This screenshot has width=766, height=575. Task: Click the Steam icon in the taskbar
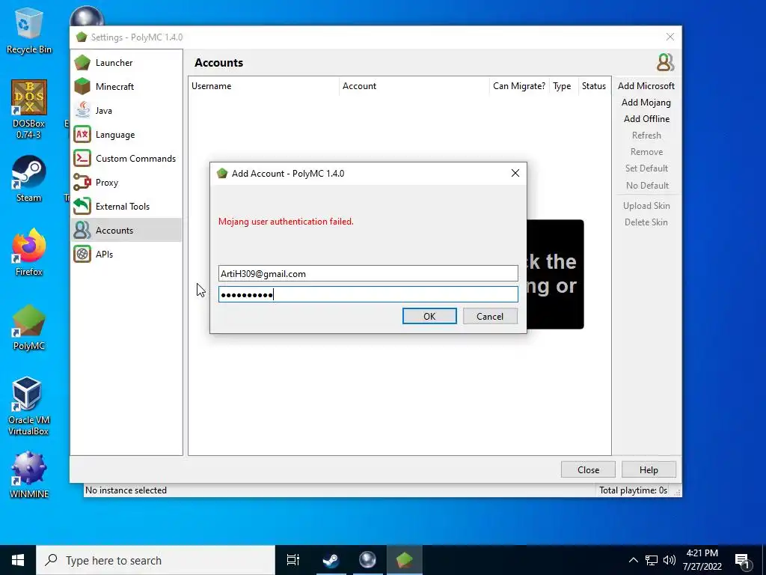331,560
